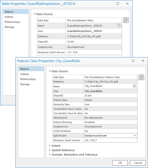Copy table data source properties to clipboard
The width and height of the screenshot is (148, 168).
point(126,20)
